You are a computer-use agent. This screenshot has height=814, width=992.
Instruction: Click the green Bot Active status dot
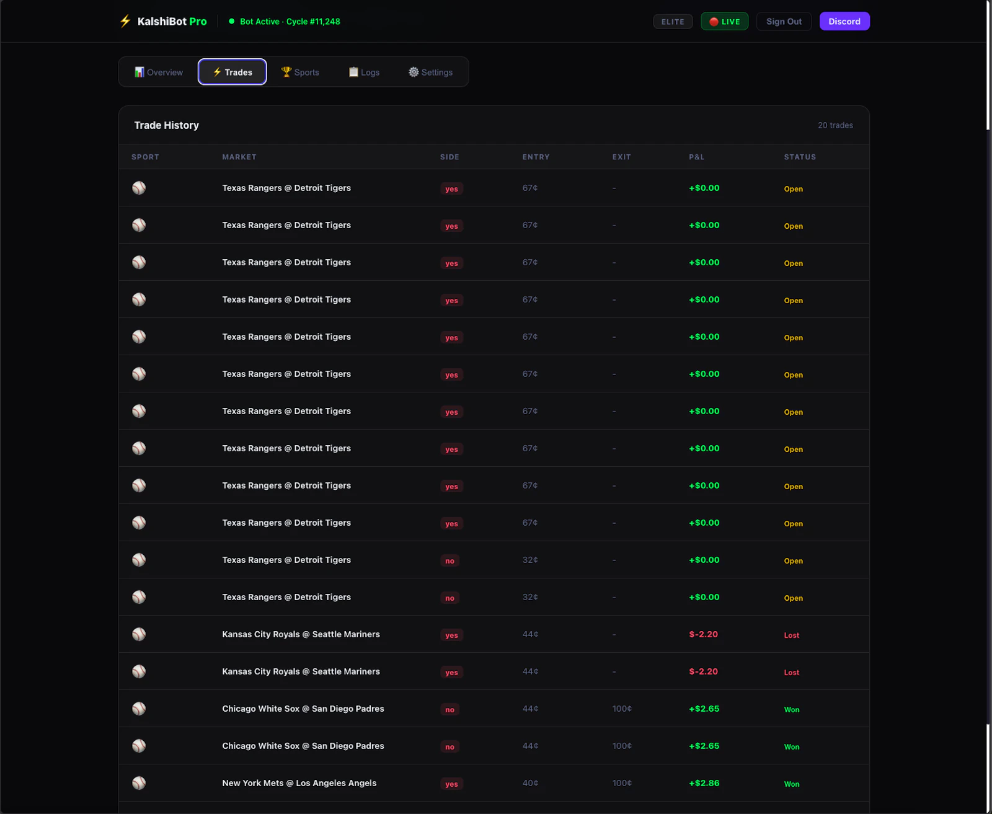[x=231, y=21]
